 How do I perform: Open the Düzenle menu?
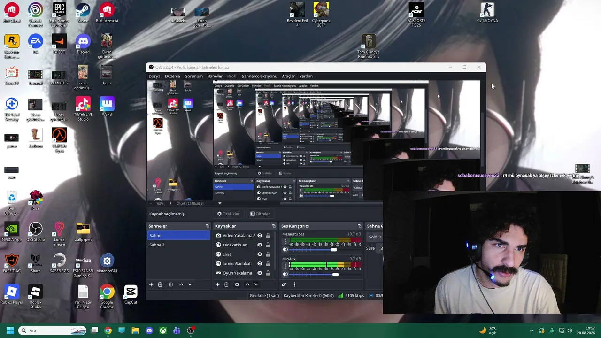[x=172, y=76]
